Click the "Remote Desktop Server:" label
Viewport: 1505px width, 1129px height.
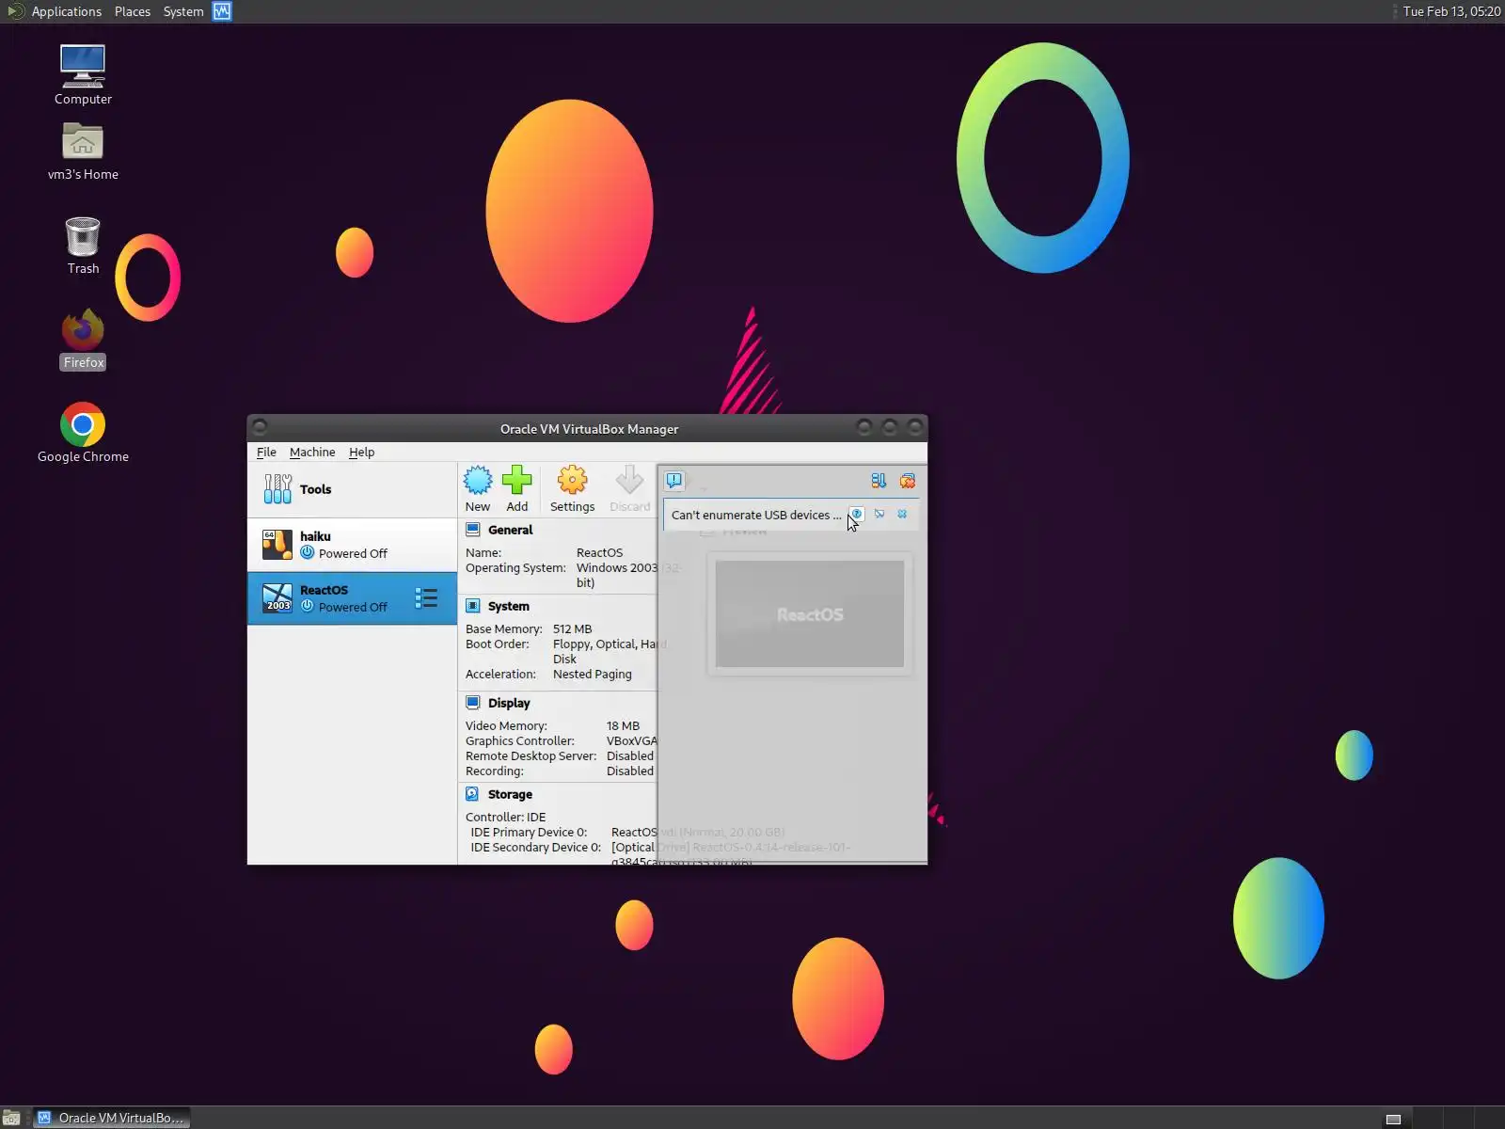click(x=531, y=755)
